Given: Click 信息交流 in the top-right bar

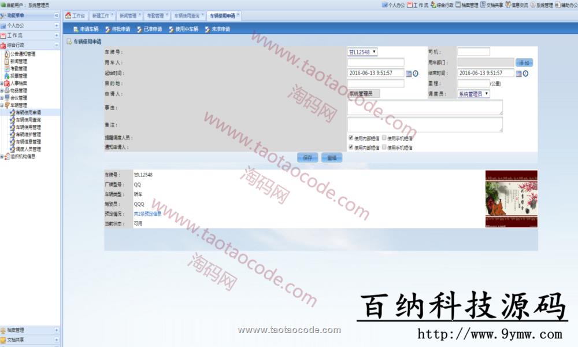Looking at the screenshot, I should click(x=516, y=5).
